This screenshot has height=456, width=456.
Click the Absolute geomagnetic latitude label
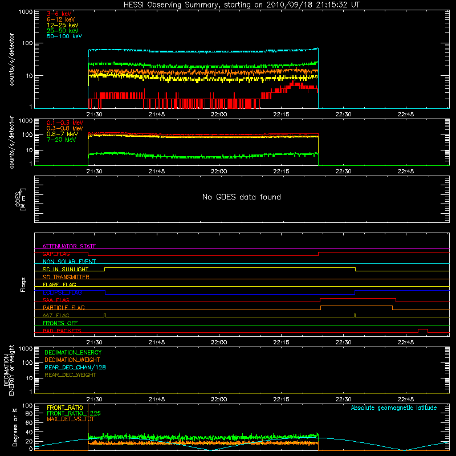pos(394,408)
